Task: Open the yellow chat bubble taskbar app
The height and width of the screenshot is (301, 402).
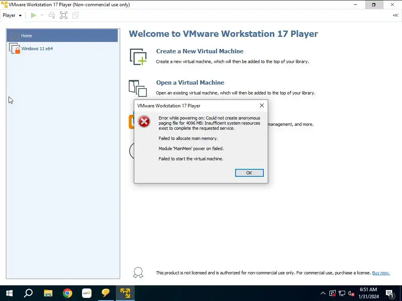Action: point(106,293)
